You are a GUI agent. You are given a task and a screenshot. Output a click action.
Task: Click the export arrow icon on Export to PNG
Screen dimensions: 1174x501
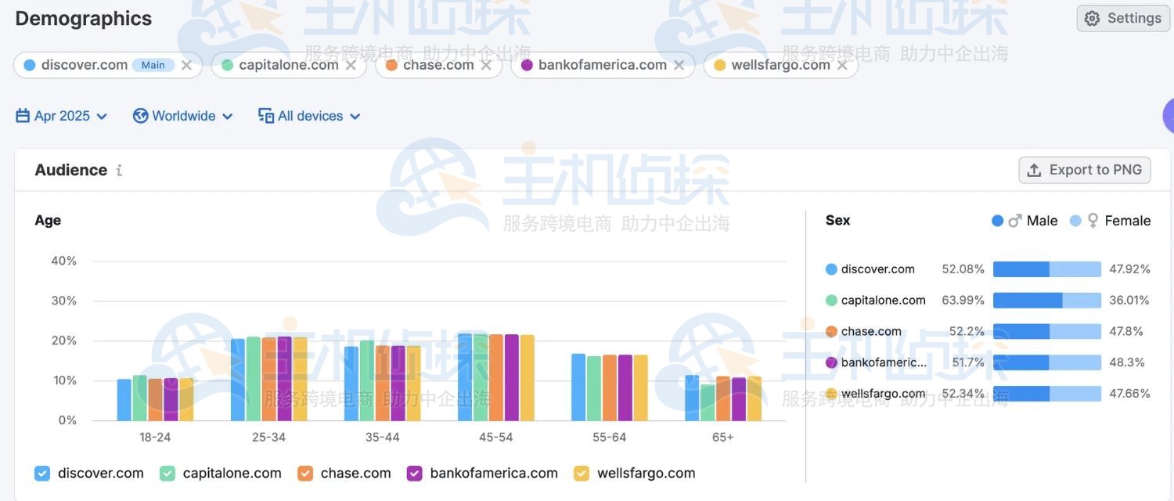1035,169
